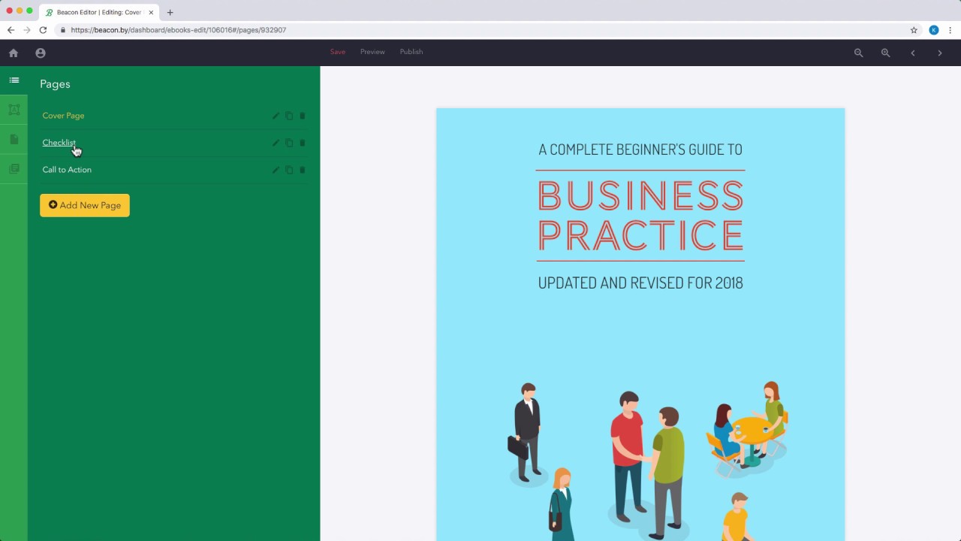
Task: Select the 'A Complete Beginner's Guide To' heading
Action: 640,150
